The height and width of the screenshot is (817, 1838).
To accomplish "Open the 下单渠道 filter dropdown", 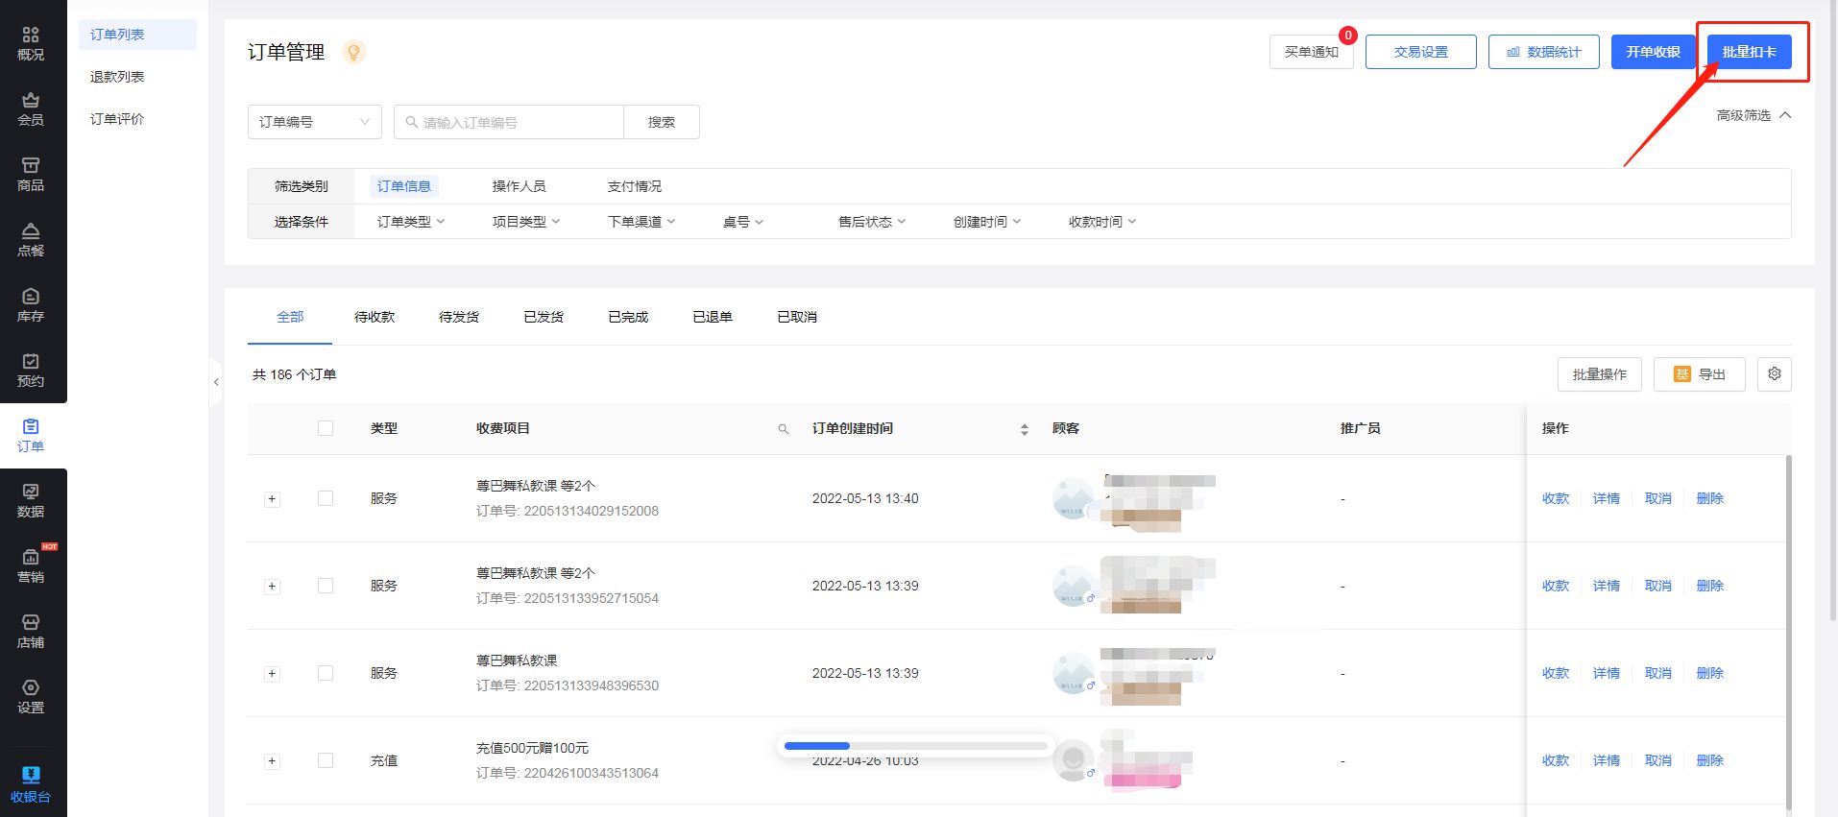I will (641, 222).
